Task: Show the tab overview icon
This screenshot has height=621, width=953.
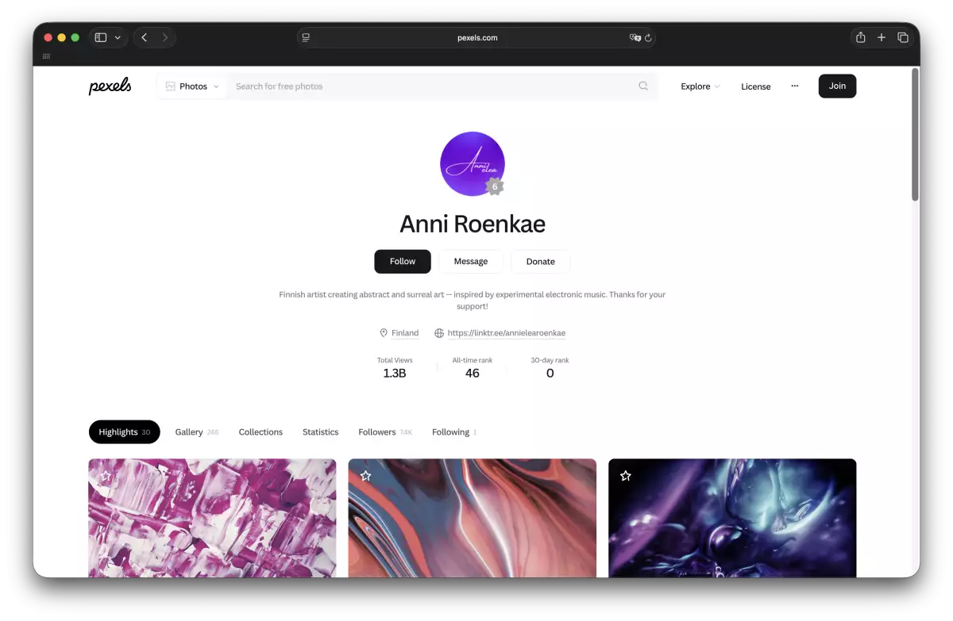Action: (x=903, y=37)
